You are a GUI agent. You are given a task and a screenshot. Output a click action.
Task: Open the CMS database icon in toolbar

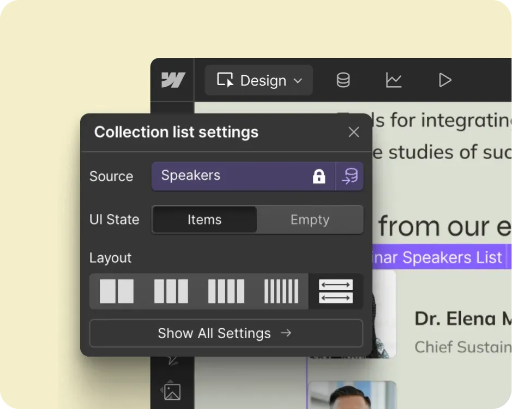click(x=343, y=80)
